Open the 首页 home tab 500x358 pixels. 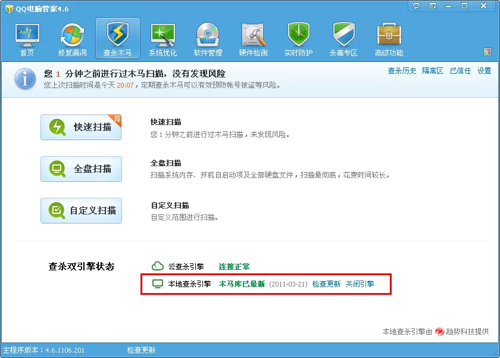27,39
